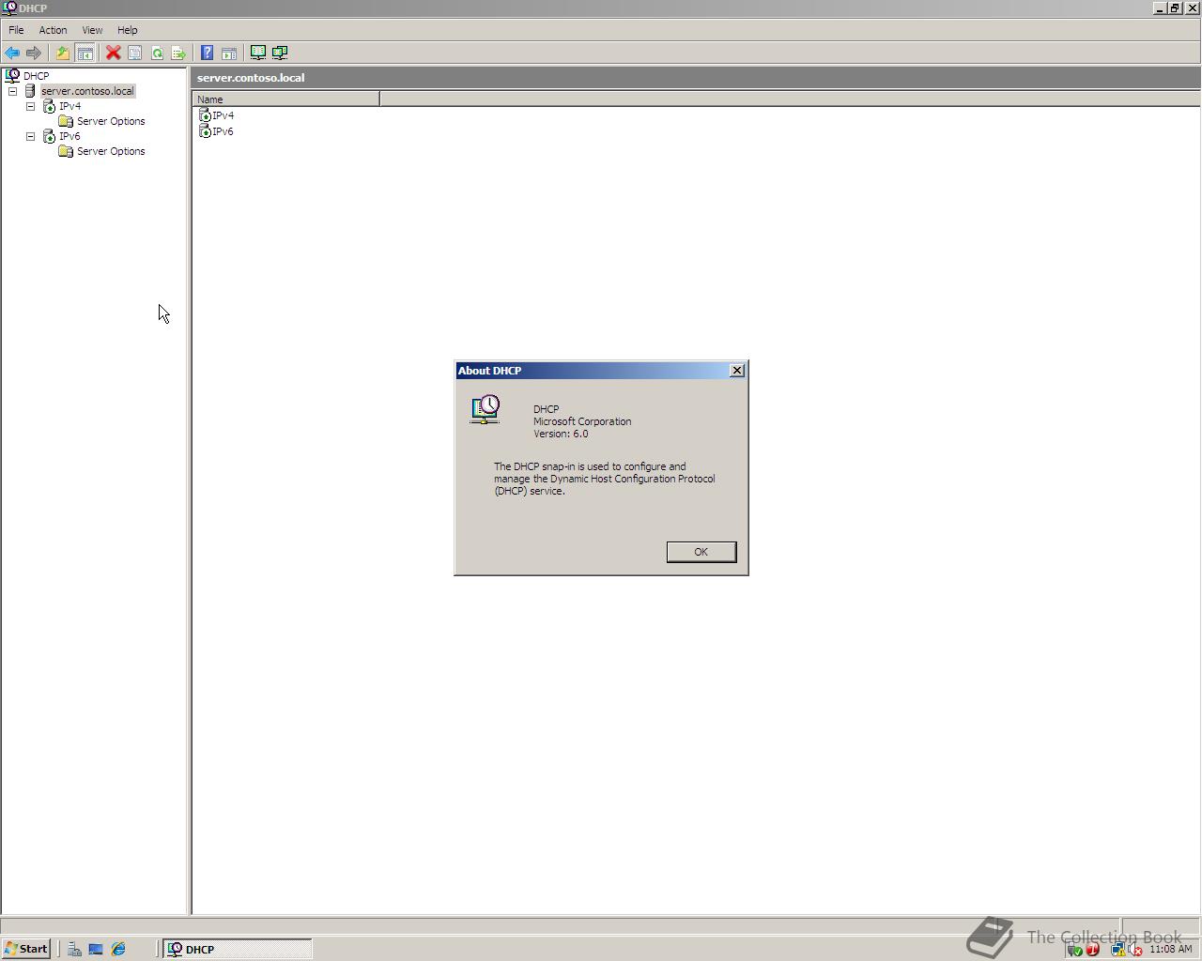Click the Up one level folder icon
This screenshot has height=961, width=1202.
(x=62, y=53)
